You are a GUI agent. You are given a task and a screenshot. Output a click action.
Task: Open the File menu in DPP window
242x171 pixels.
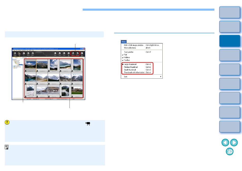pos(13,50)
